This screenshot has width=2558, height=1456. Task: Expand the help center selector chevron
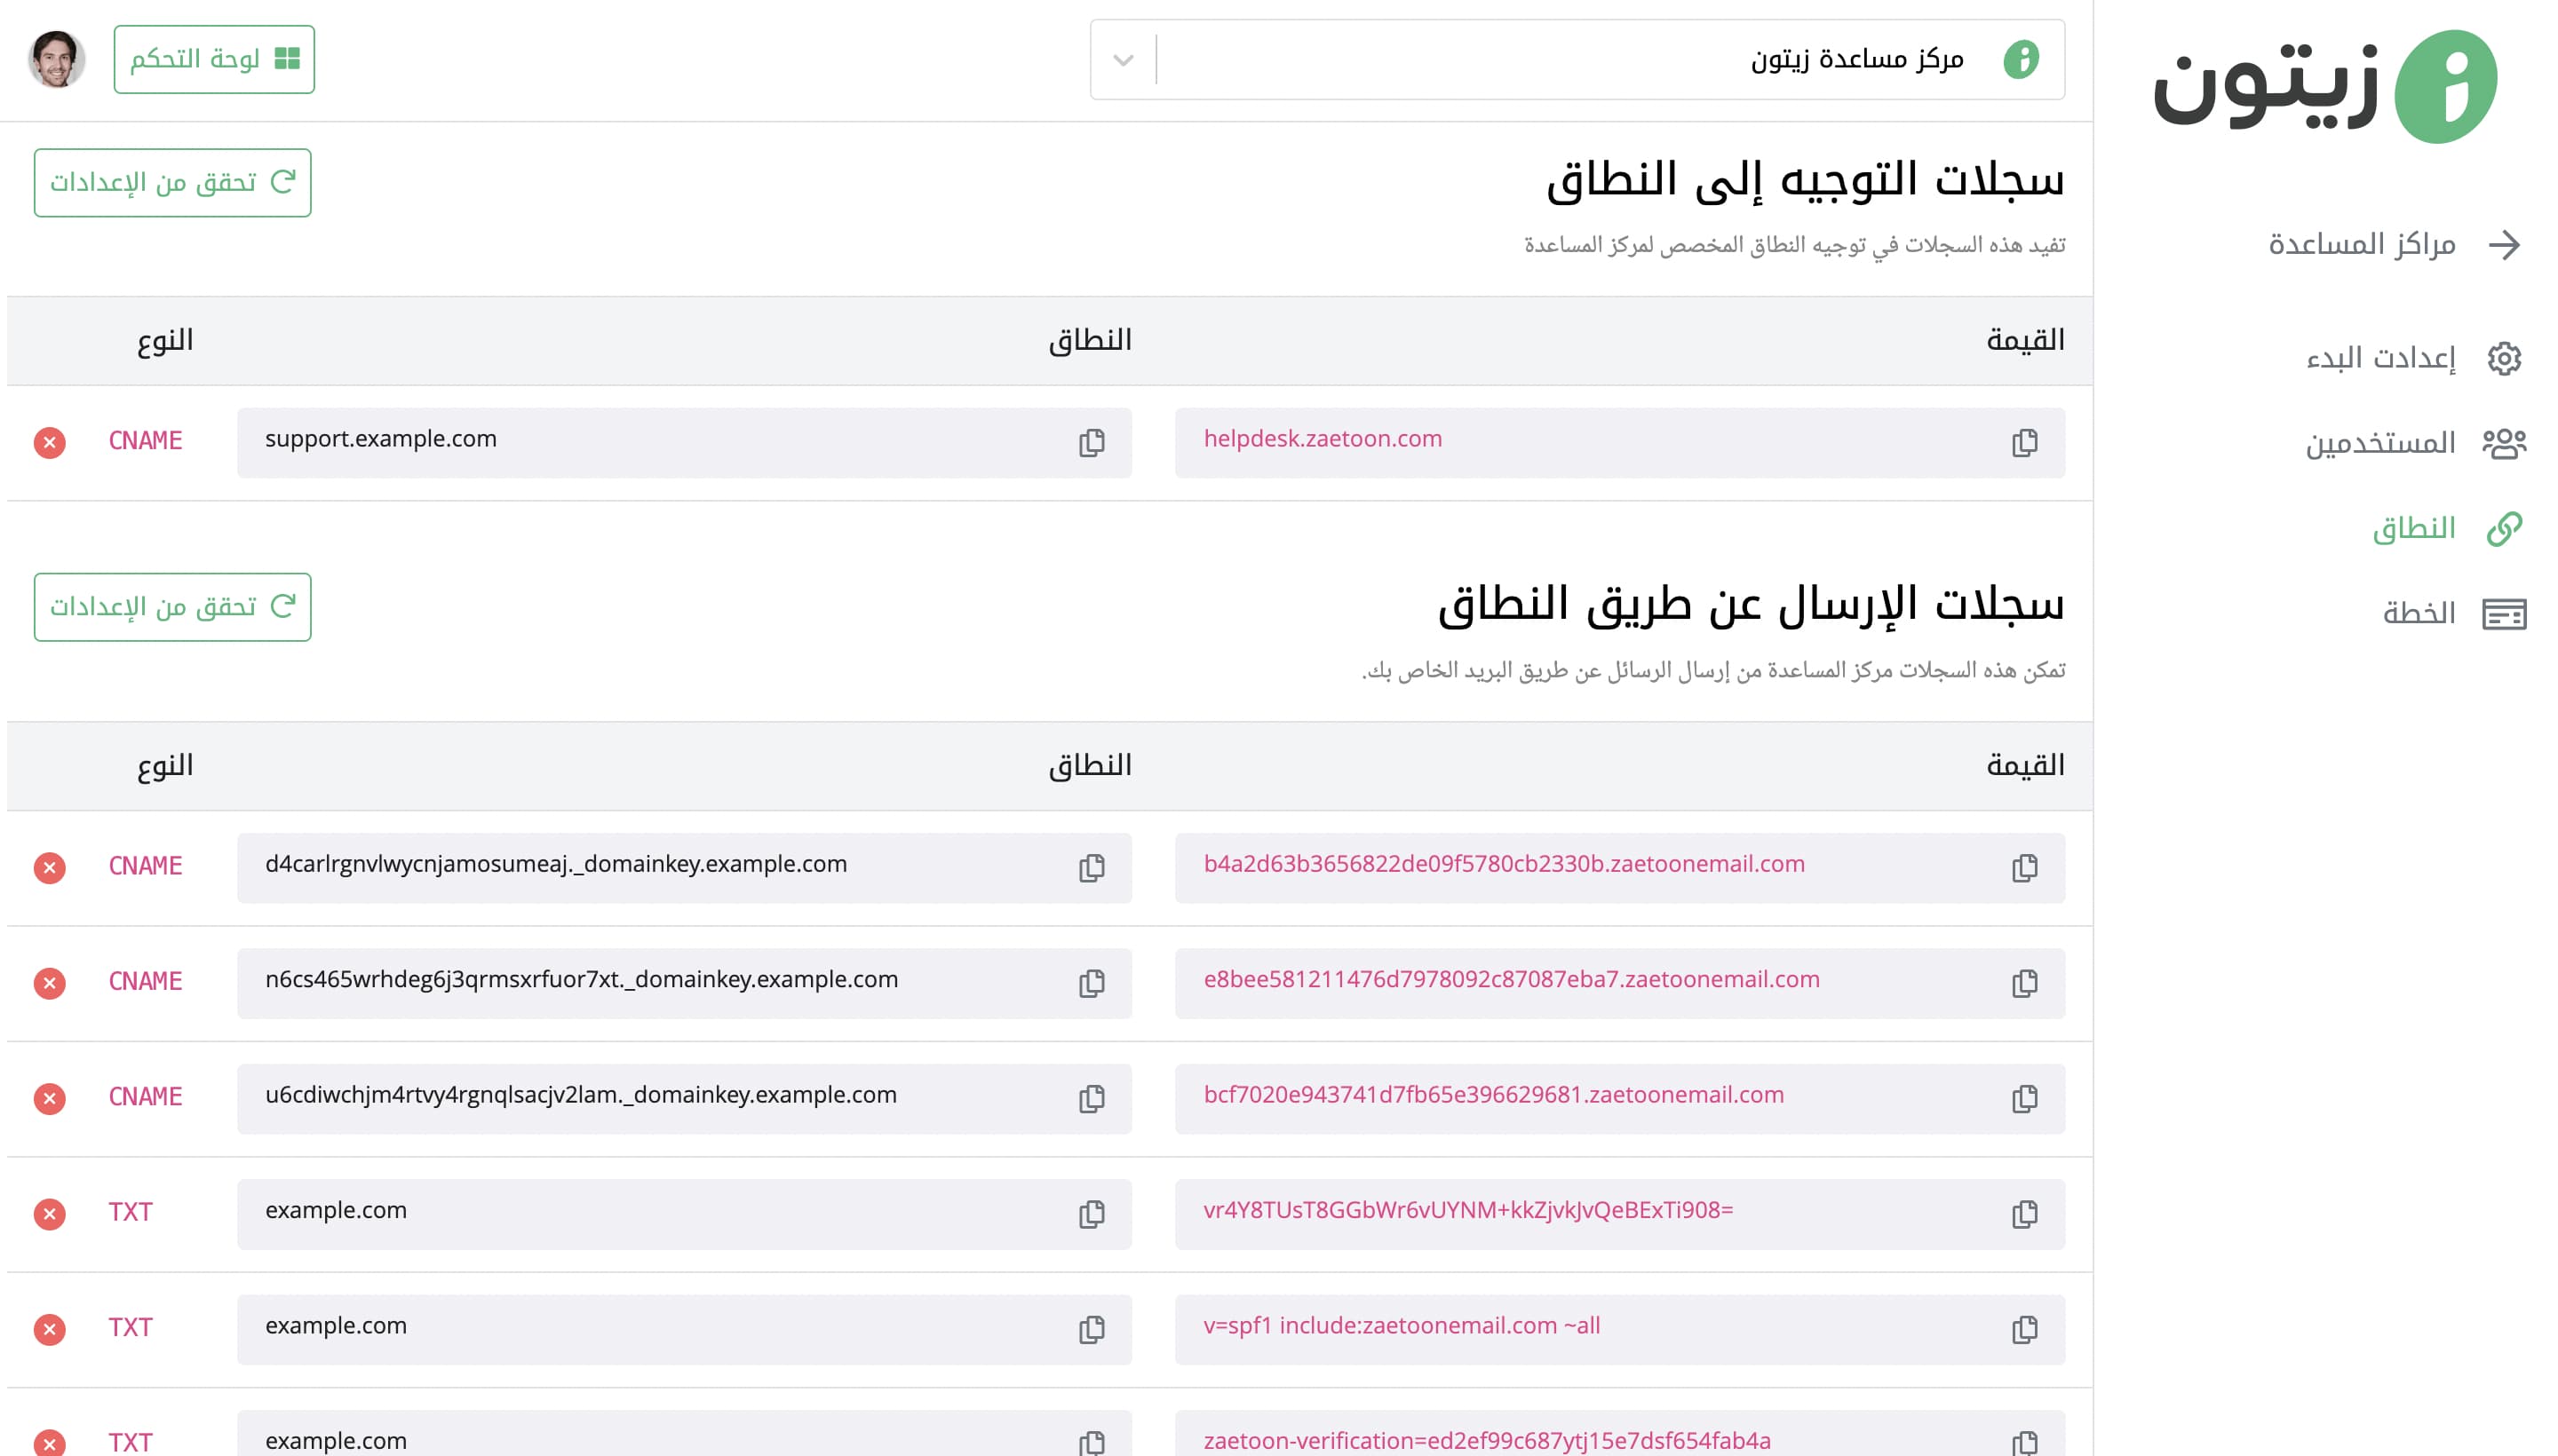click(1123, 60)
